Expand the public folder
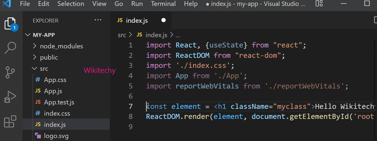The image size is (377, 141). (49, 58)
